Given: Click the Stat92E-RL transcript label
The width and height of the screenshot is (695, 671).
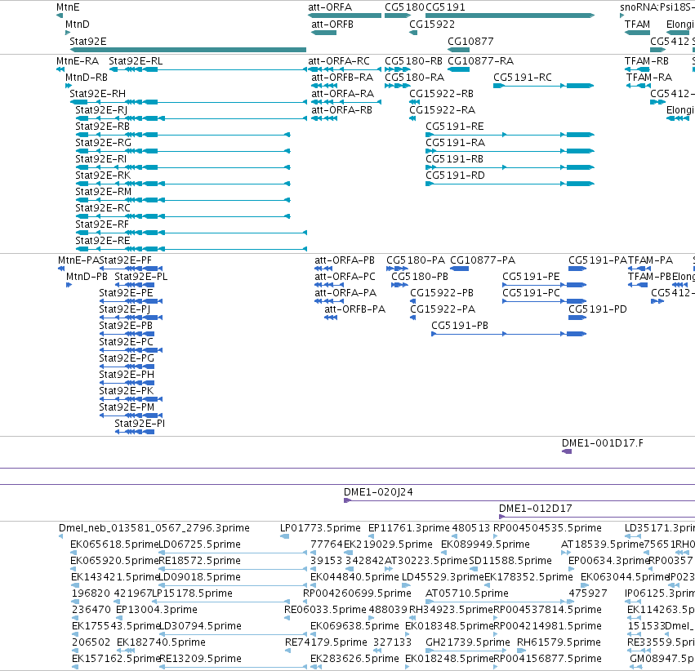Looking at the screenshot, I should click(x=136, y=60).
